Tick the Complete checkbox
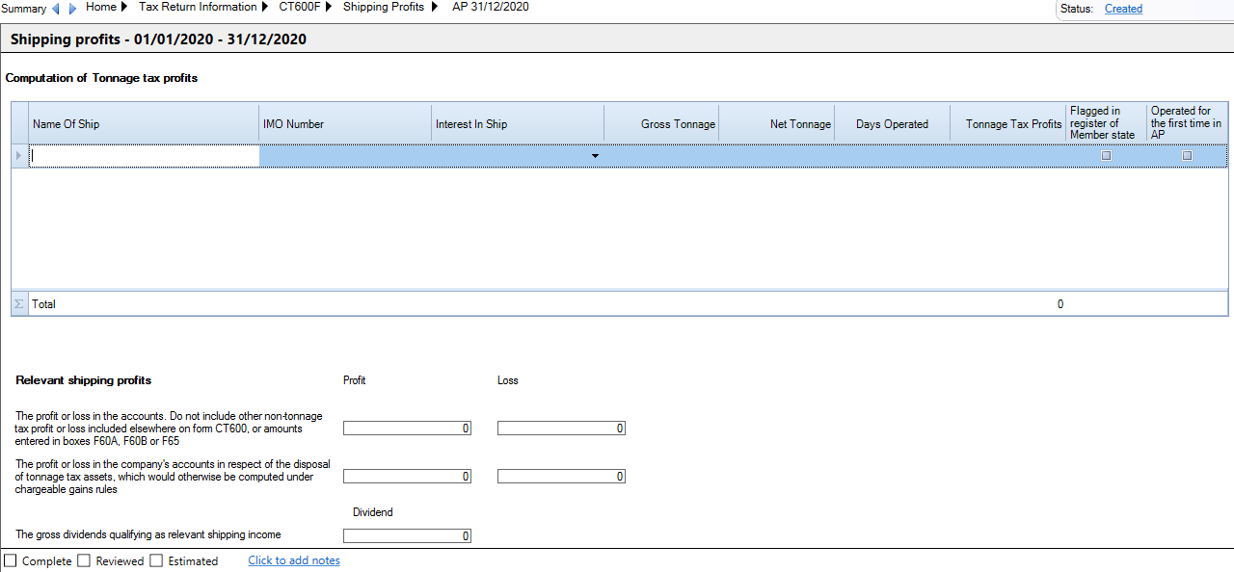Screen dimensions: 1234x572 [x=11, y=560]
